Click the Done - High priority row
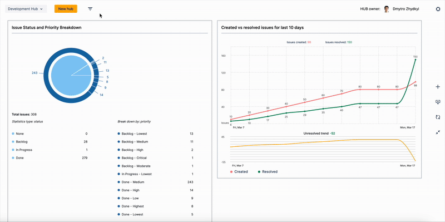 [x=156, y=190]
